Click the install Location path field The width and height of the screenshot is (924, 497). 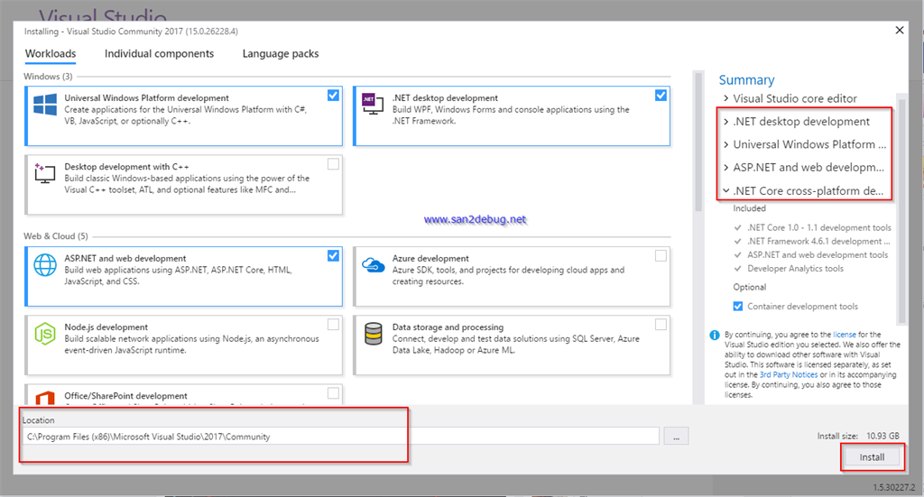pos(341,437)
